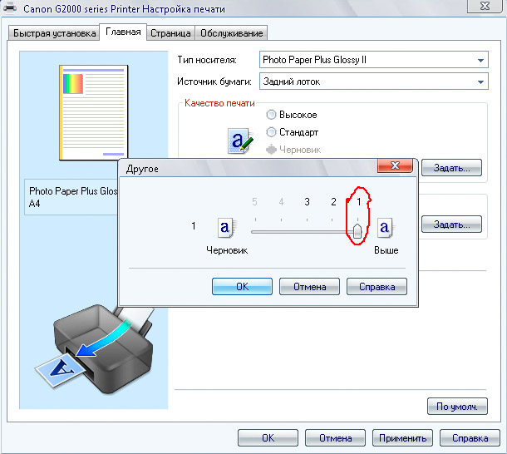Click the upper Задать... button
Image resolution: width=507 pixels, height=454 pixels.
click(x=451, y=168)
